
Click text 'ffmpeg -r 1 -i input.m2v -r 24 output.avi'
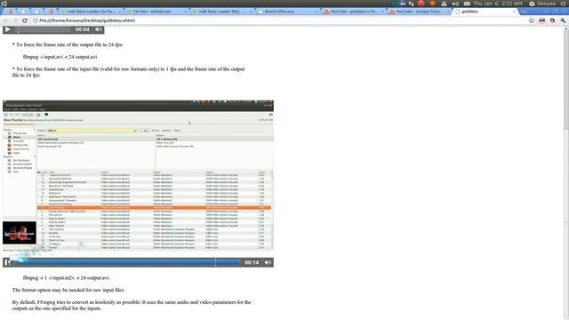(66, 278)
